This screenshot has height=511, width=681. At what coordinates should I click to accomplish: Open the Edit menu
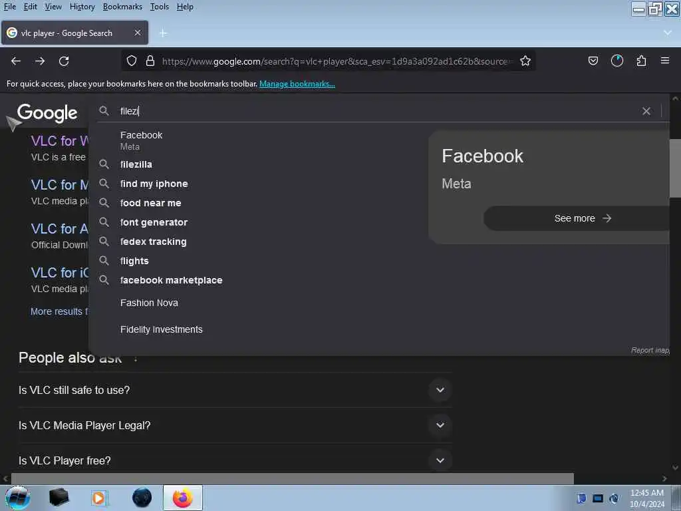[x=31, y=7]
